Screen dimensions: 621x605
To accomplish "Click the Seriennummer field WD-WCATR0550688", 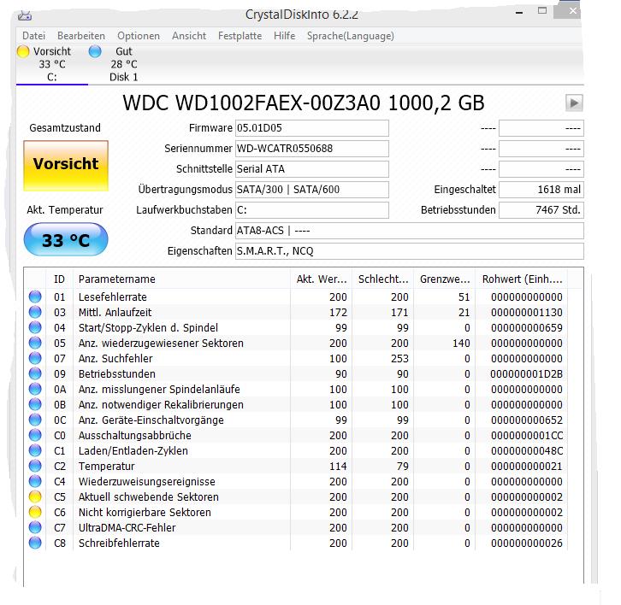I will (x=312, y=149).
